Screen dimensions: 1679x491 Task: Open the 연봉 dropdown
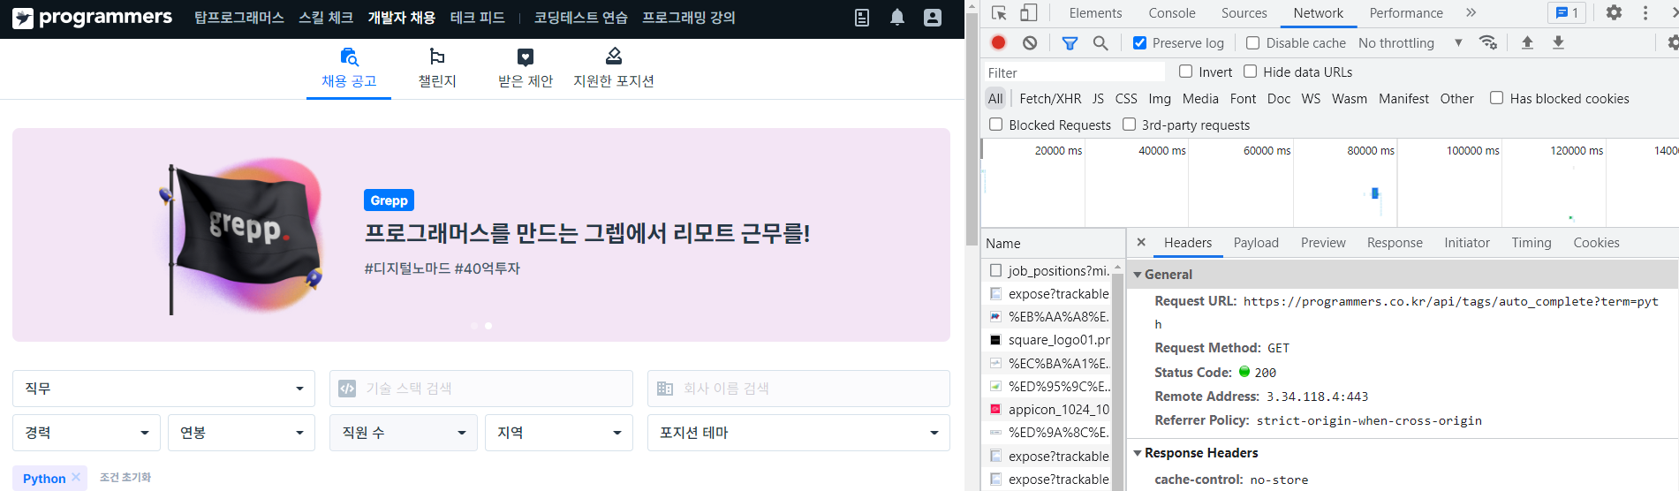(x=241, y=433)
